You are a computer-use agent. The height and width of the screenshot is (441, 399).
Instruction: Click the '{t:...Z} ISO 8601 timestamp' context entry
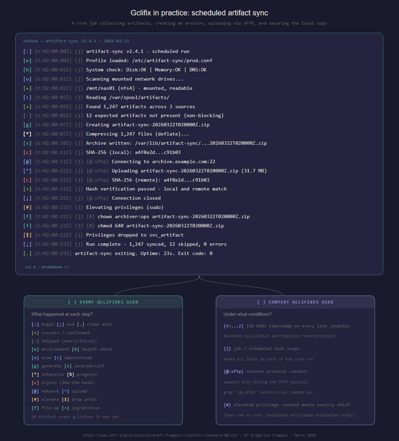pyautogui.click(x=287, y=326)
